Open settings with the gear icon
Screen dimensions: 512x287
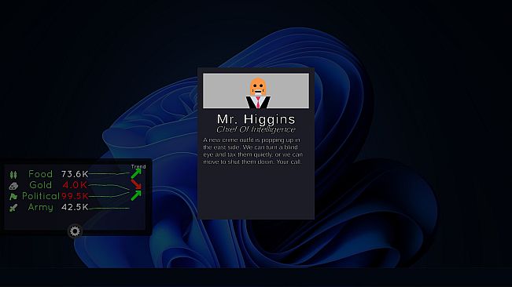tap(75, 231)
